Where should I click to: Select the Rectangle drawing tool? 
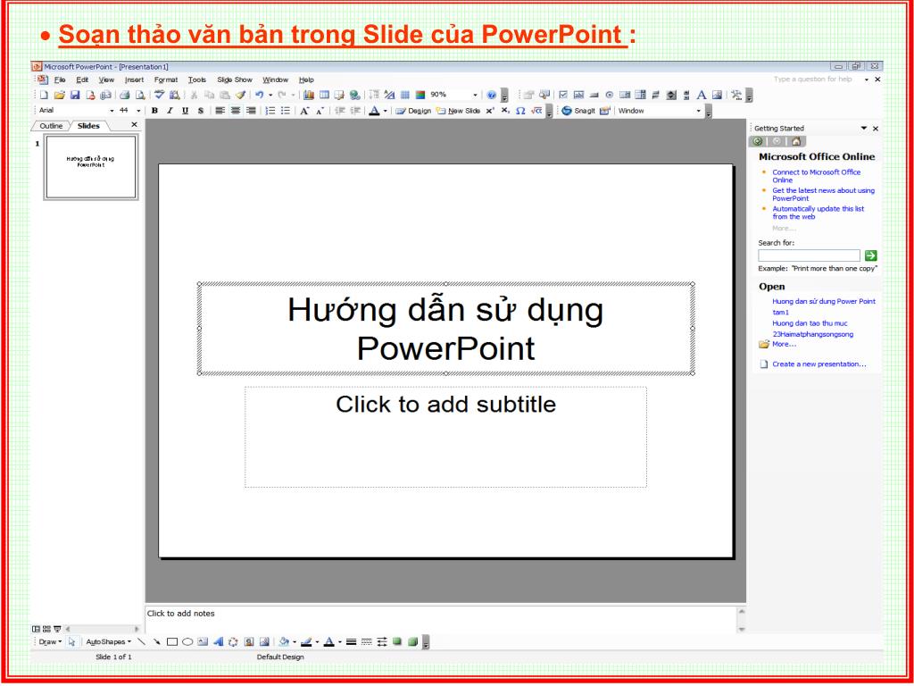click(172, 641)
